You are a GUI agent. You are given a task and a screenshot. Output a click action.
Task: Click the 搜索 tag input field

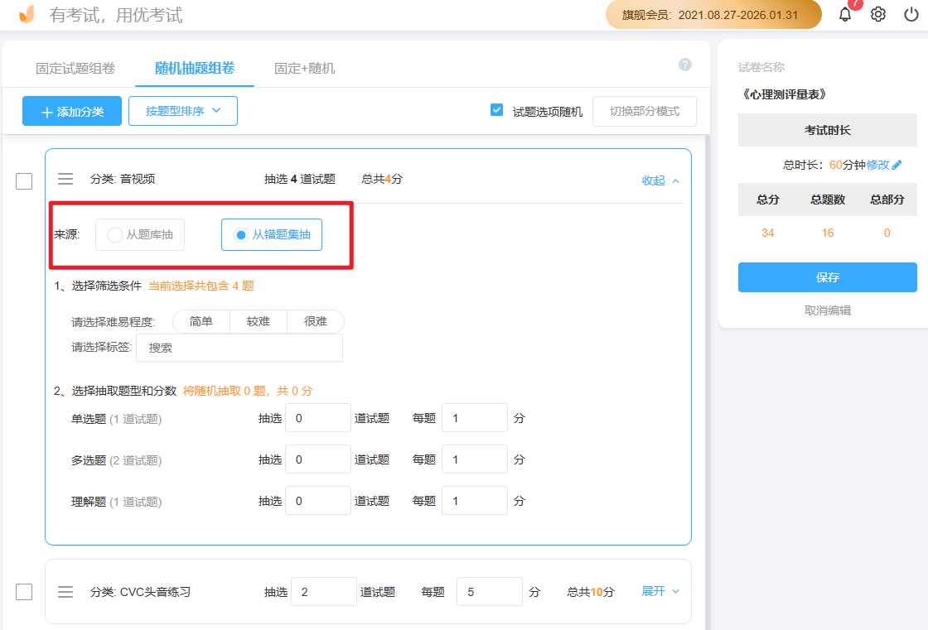coord(239,347)
